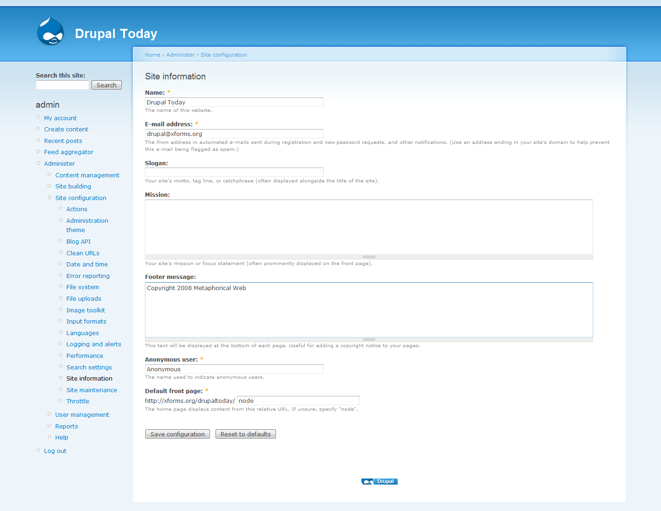Open the Drupal Today site title
This screenshot has width=661, height=511.
point(116,33)
